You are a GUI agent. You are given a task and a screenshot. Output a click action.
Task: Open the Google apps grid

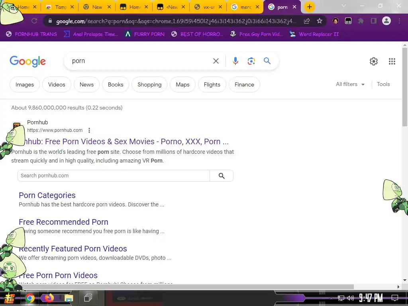click(392, 61)
